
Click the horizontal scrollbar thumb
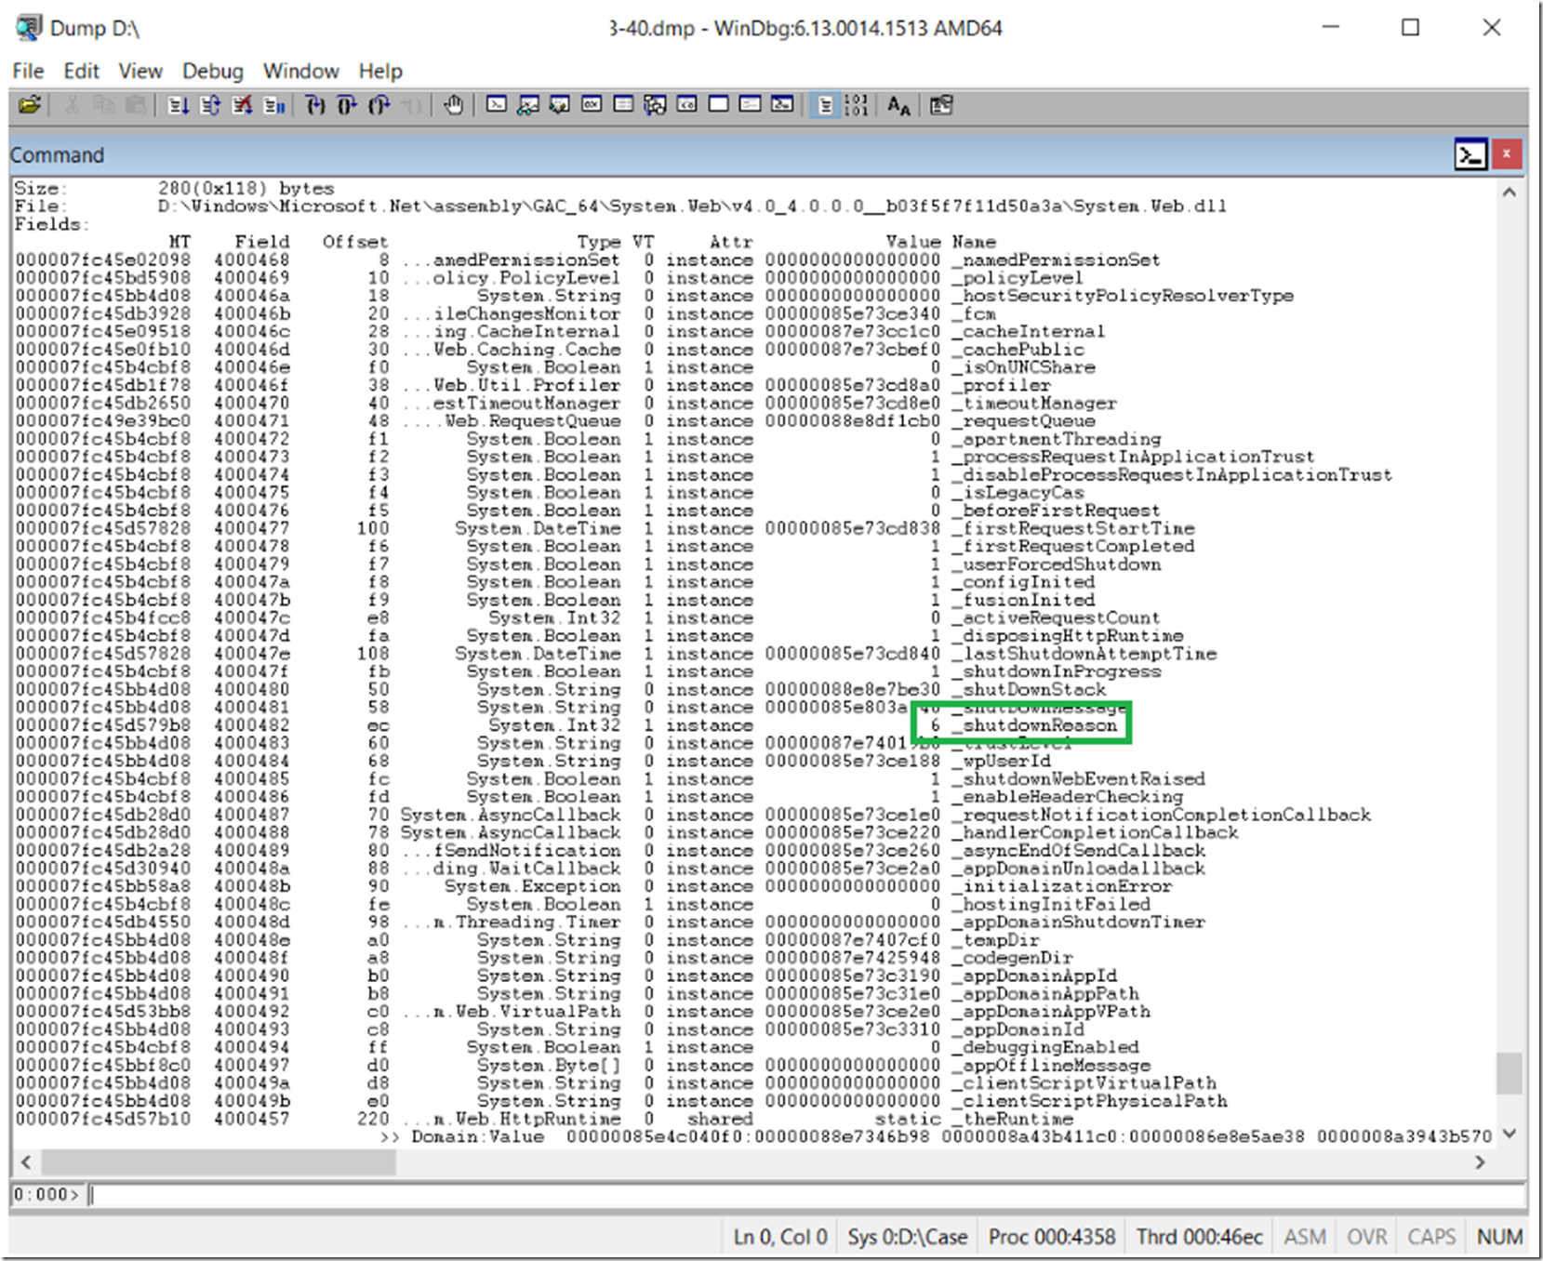click(219, 1161)
